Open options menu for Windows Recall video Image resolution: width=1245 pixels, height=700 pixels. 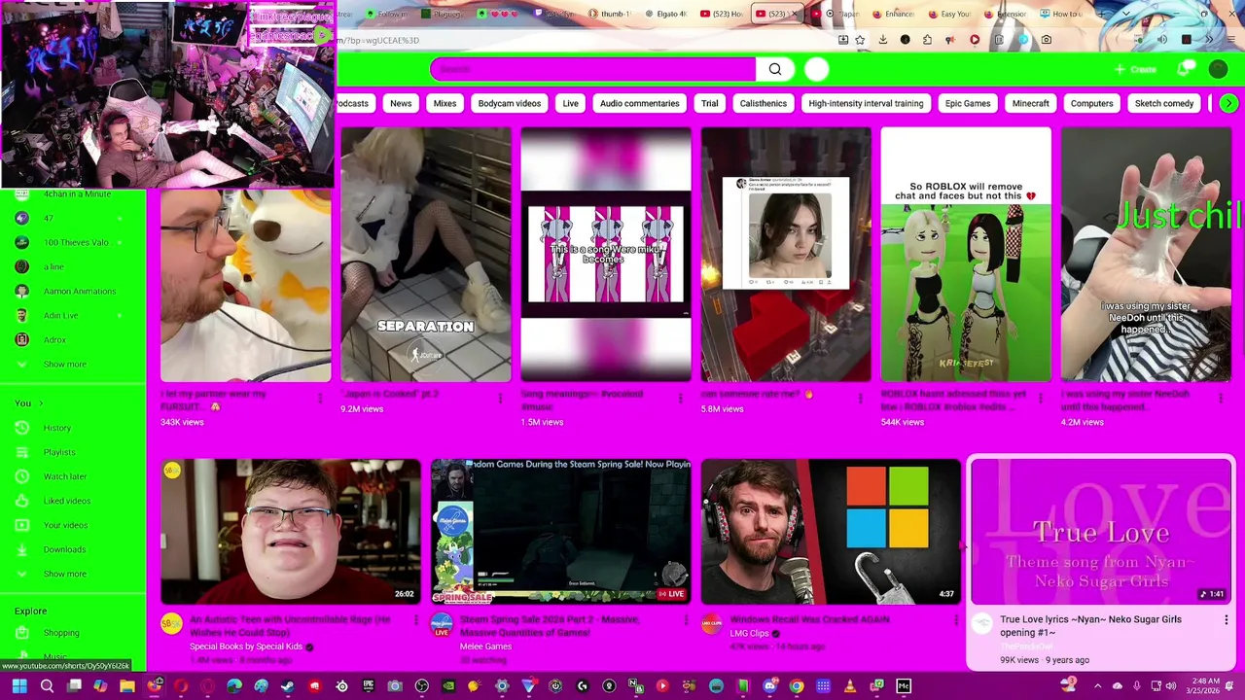[x=956, y=620]
